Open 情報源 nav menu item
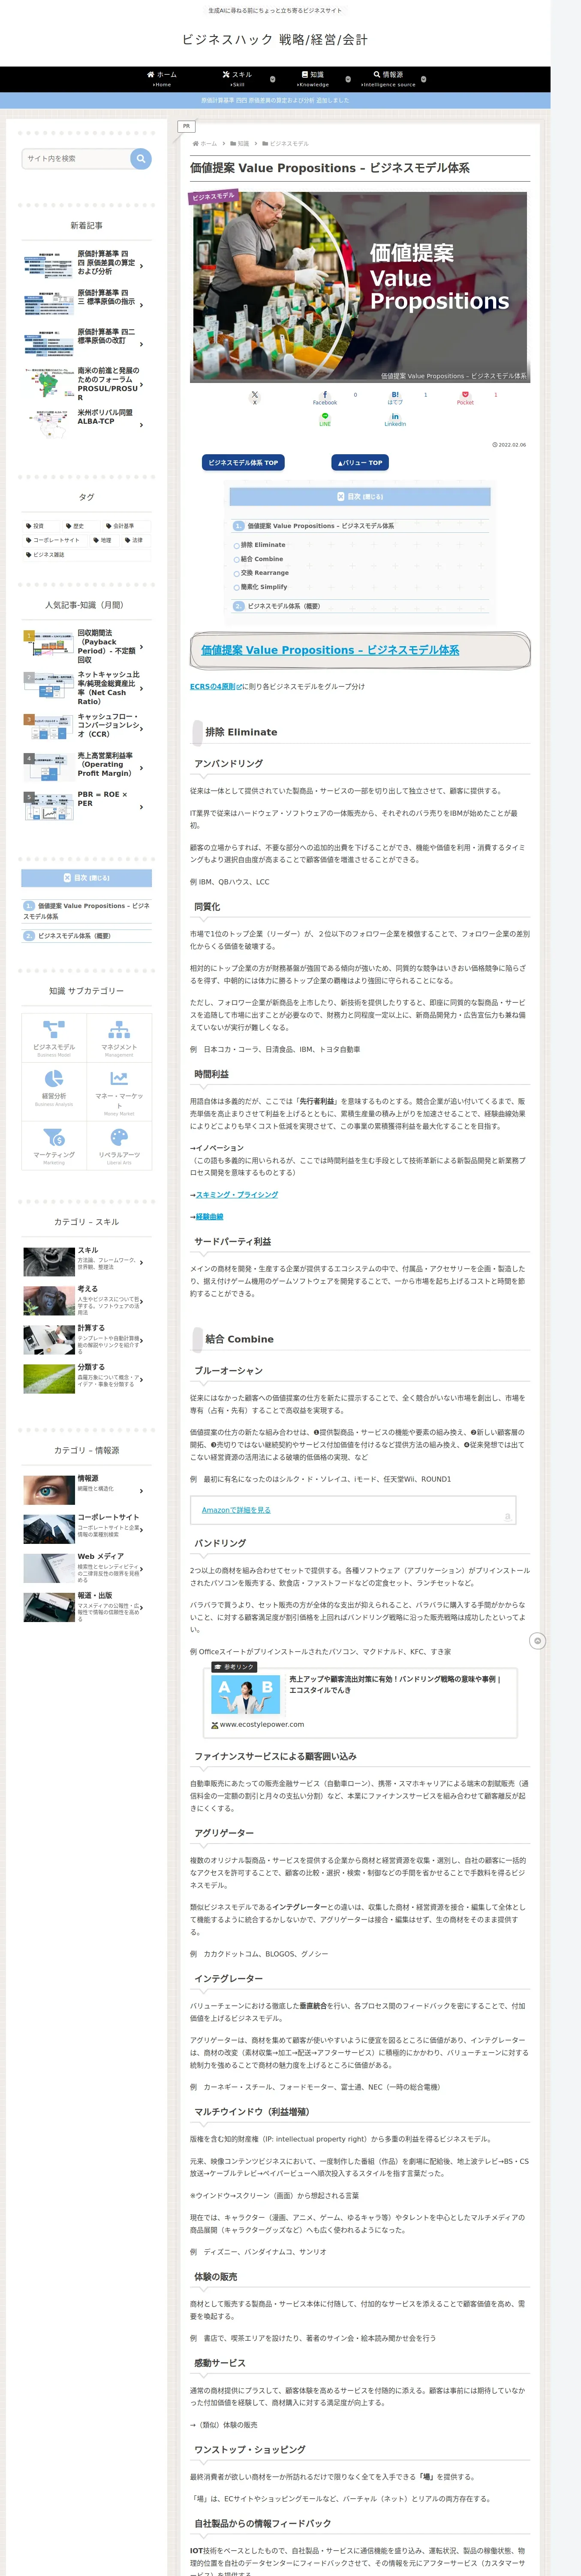 point(388,79)
